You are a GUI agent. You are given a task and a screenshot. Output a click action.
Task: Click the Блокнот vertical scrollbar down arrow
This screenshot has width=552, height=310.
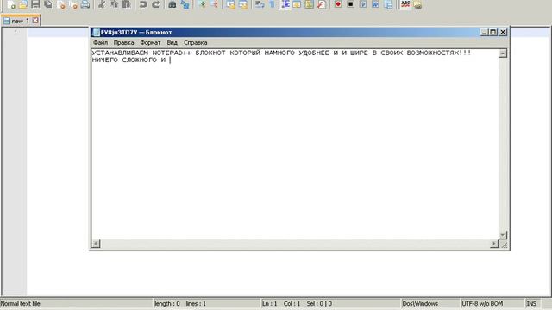click(503, 234)
